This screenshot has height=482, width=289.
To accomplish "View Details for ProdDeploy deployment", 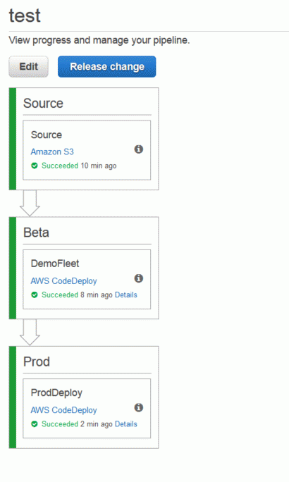I will coord(126,424).
